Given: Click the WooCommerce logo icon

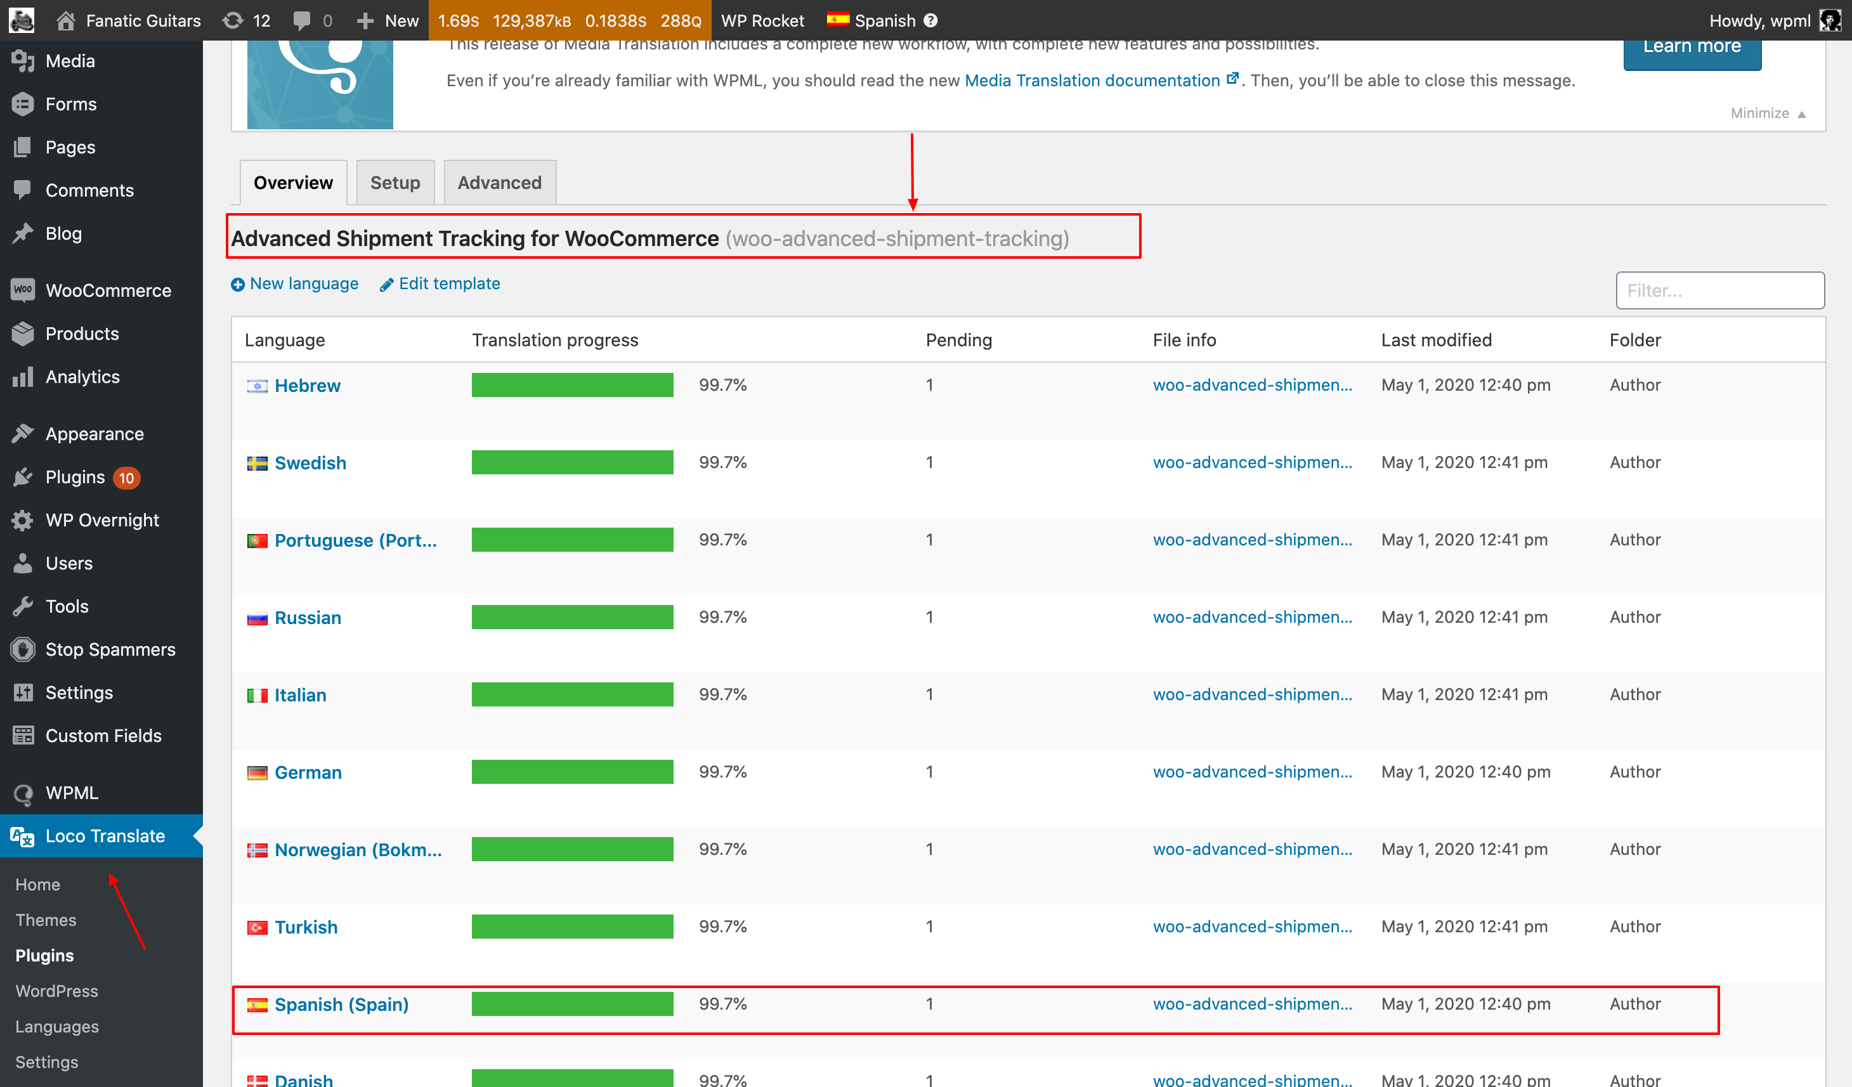Looking at the screenshot, I should coord(23,290).
